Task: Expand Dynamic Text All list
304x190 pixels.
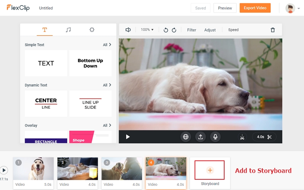Action: coord(107,85)
